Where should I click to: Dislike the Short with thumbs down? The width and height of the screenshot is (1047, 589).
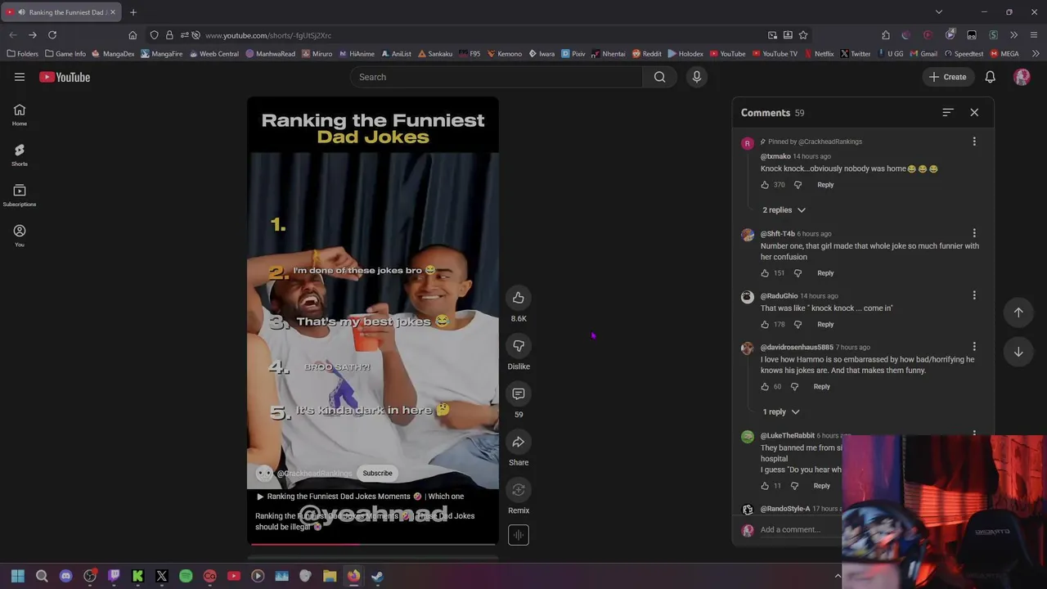point(519,346)
